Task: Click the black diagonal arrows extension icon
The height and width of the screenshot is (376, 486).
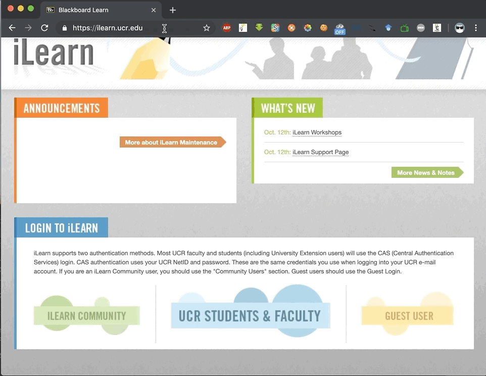Action: point(372,28)
